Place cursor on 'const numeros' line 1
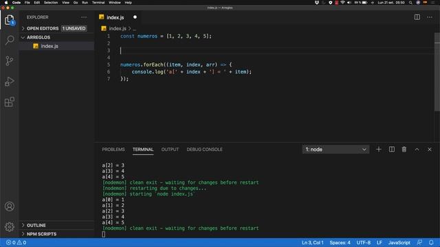Screen dimensions: 440x247 point(139,36)
